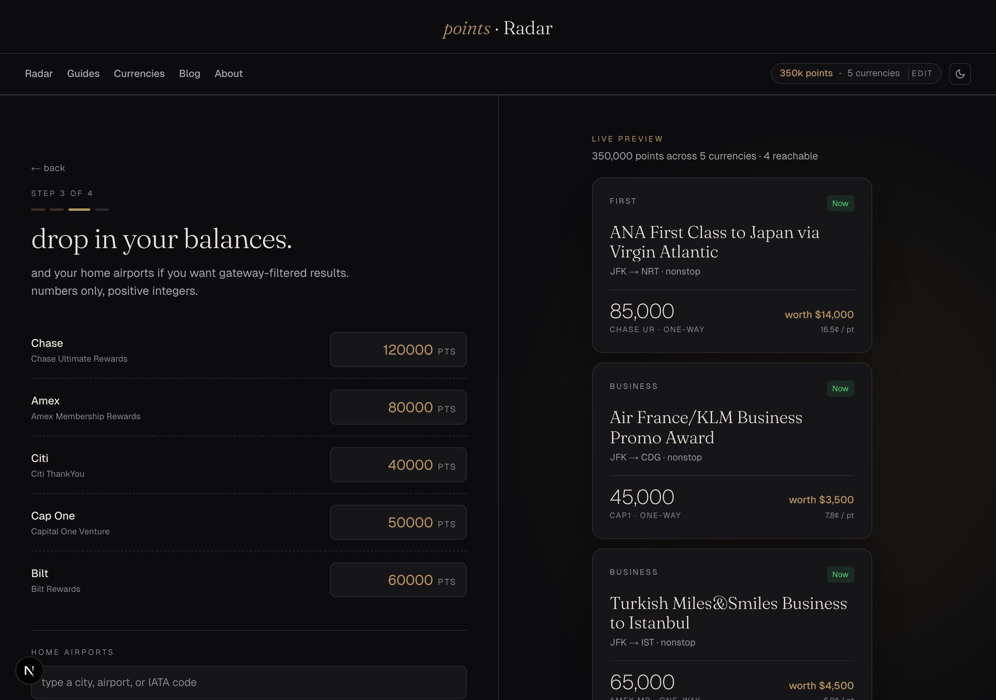Click the Now badge on Turkish card
996x700 pixels.
tap(840, 574)
